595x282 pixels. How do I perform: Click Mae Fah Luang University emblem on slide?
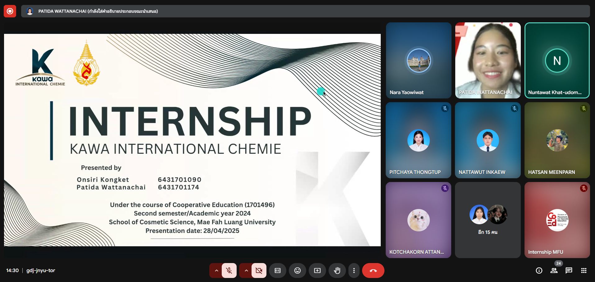tap(86, 63)
